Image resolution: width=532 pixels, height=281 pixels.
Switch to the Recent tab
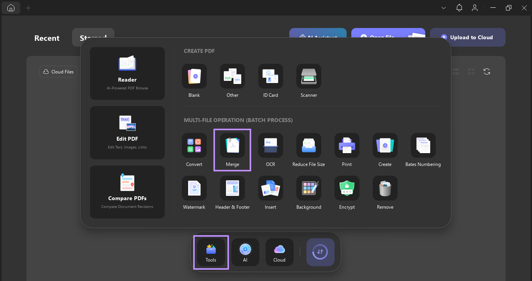(47, 38)
